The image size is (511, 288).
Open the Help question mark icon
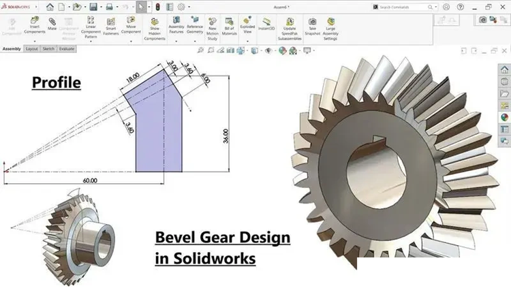click(460, 7)
